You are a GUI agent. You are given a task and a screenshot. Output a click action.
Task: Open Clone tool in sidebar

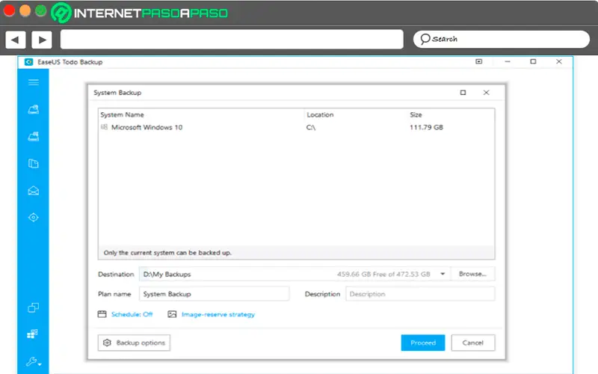[33, 307]
